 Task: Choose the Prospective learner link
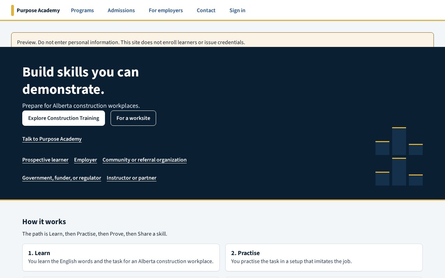tap(45, 160)
